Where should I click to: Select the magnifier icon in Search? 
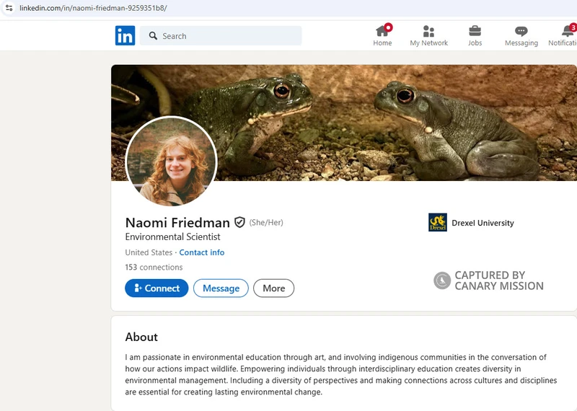[x=153, y=35]
